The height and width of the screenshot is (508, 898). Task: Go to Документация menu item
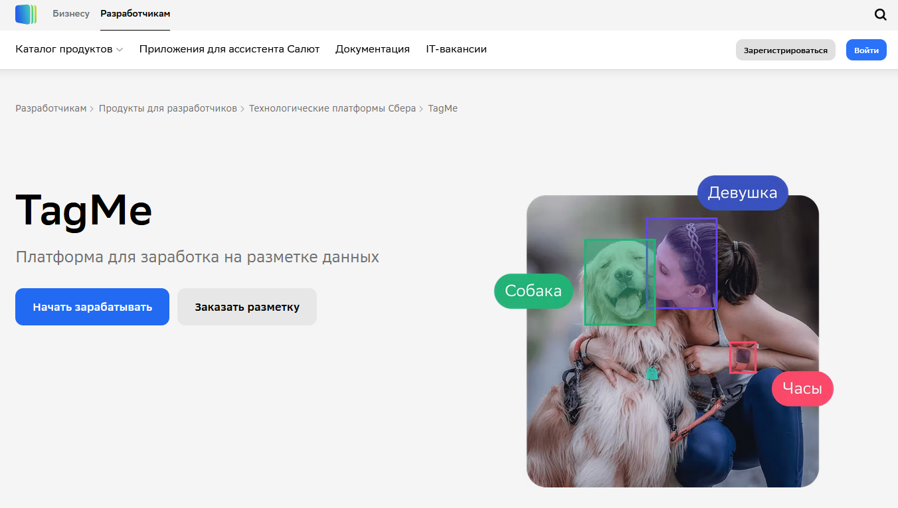click(372, 49)
